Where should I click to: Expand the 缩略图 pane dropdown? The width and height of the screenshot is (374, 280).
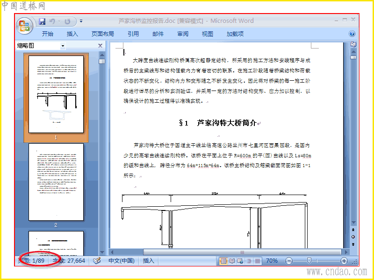(x=63, y=46)
